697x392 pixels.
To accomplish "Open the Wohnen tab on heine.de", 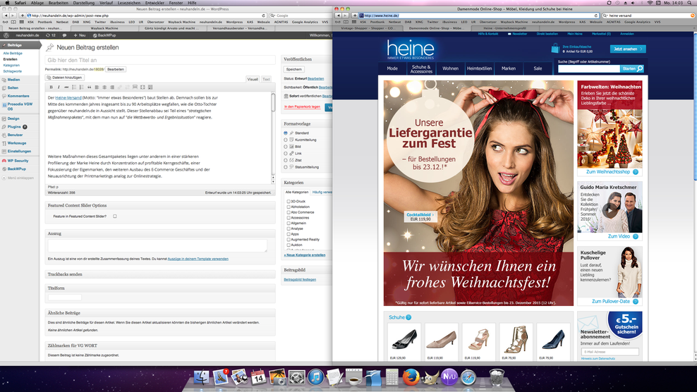I will click(450, 68).
